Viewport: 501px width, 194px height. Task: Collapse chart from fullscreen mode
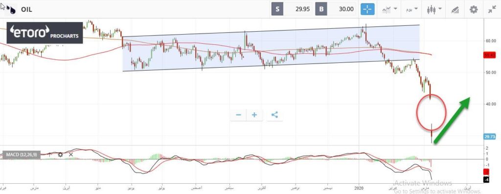click(x=492, y=9)
